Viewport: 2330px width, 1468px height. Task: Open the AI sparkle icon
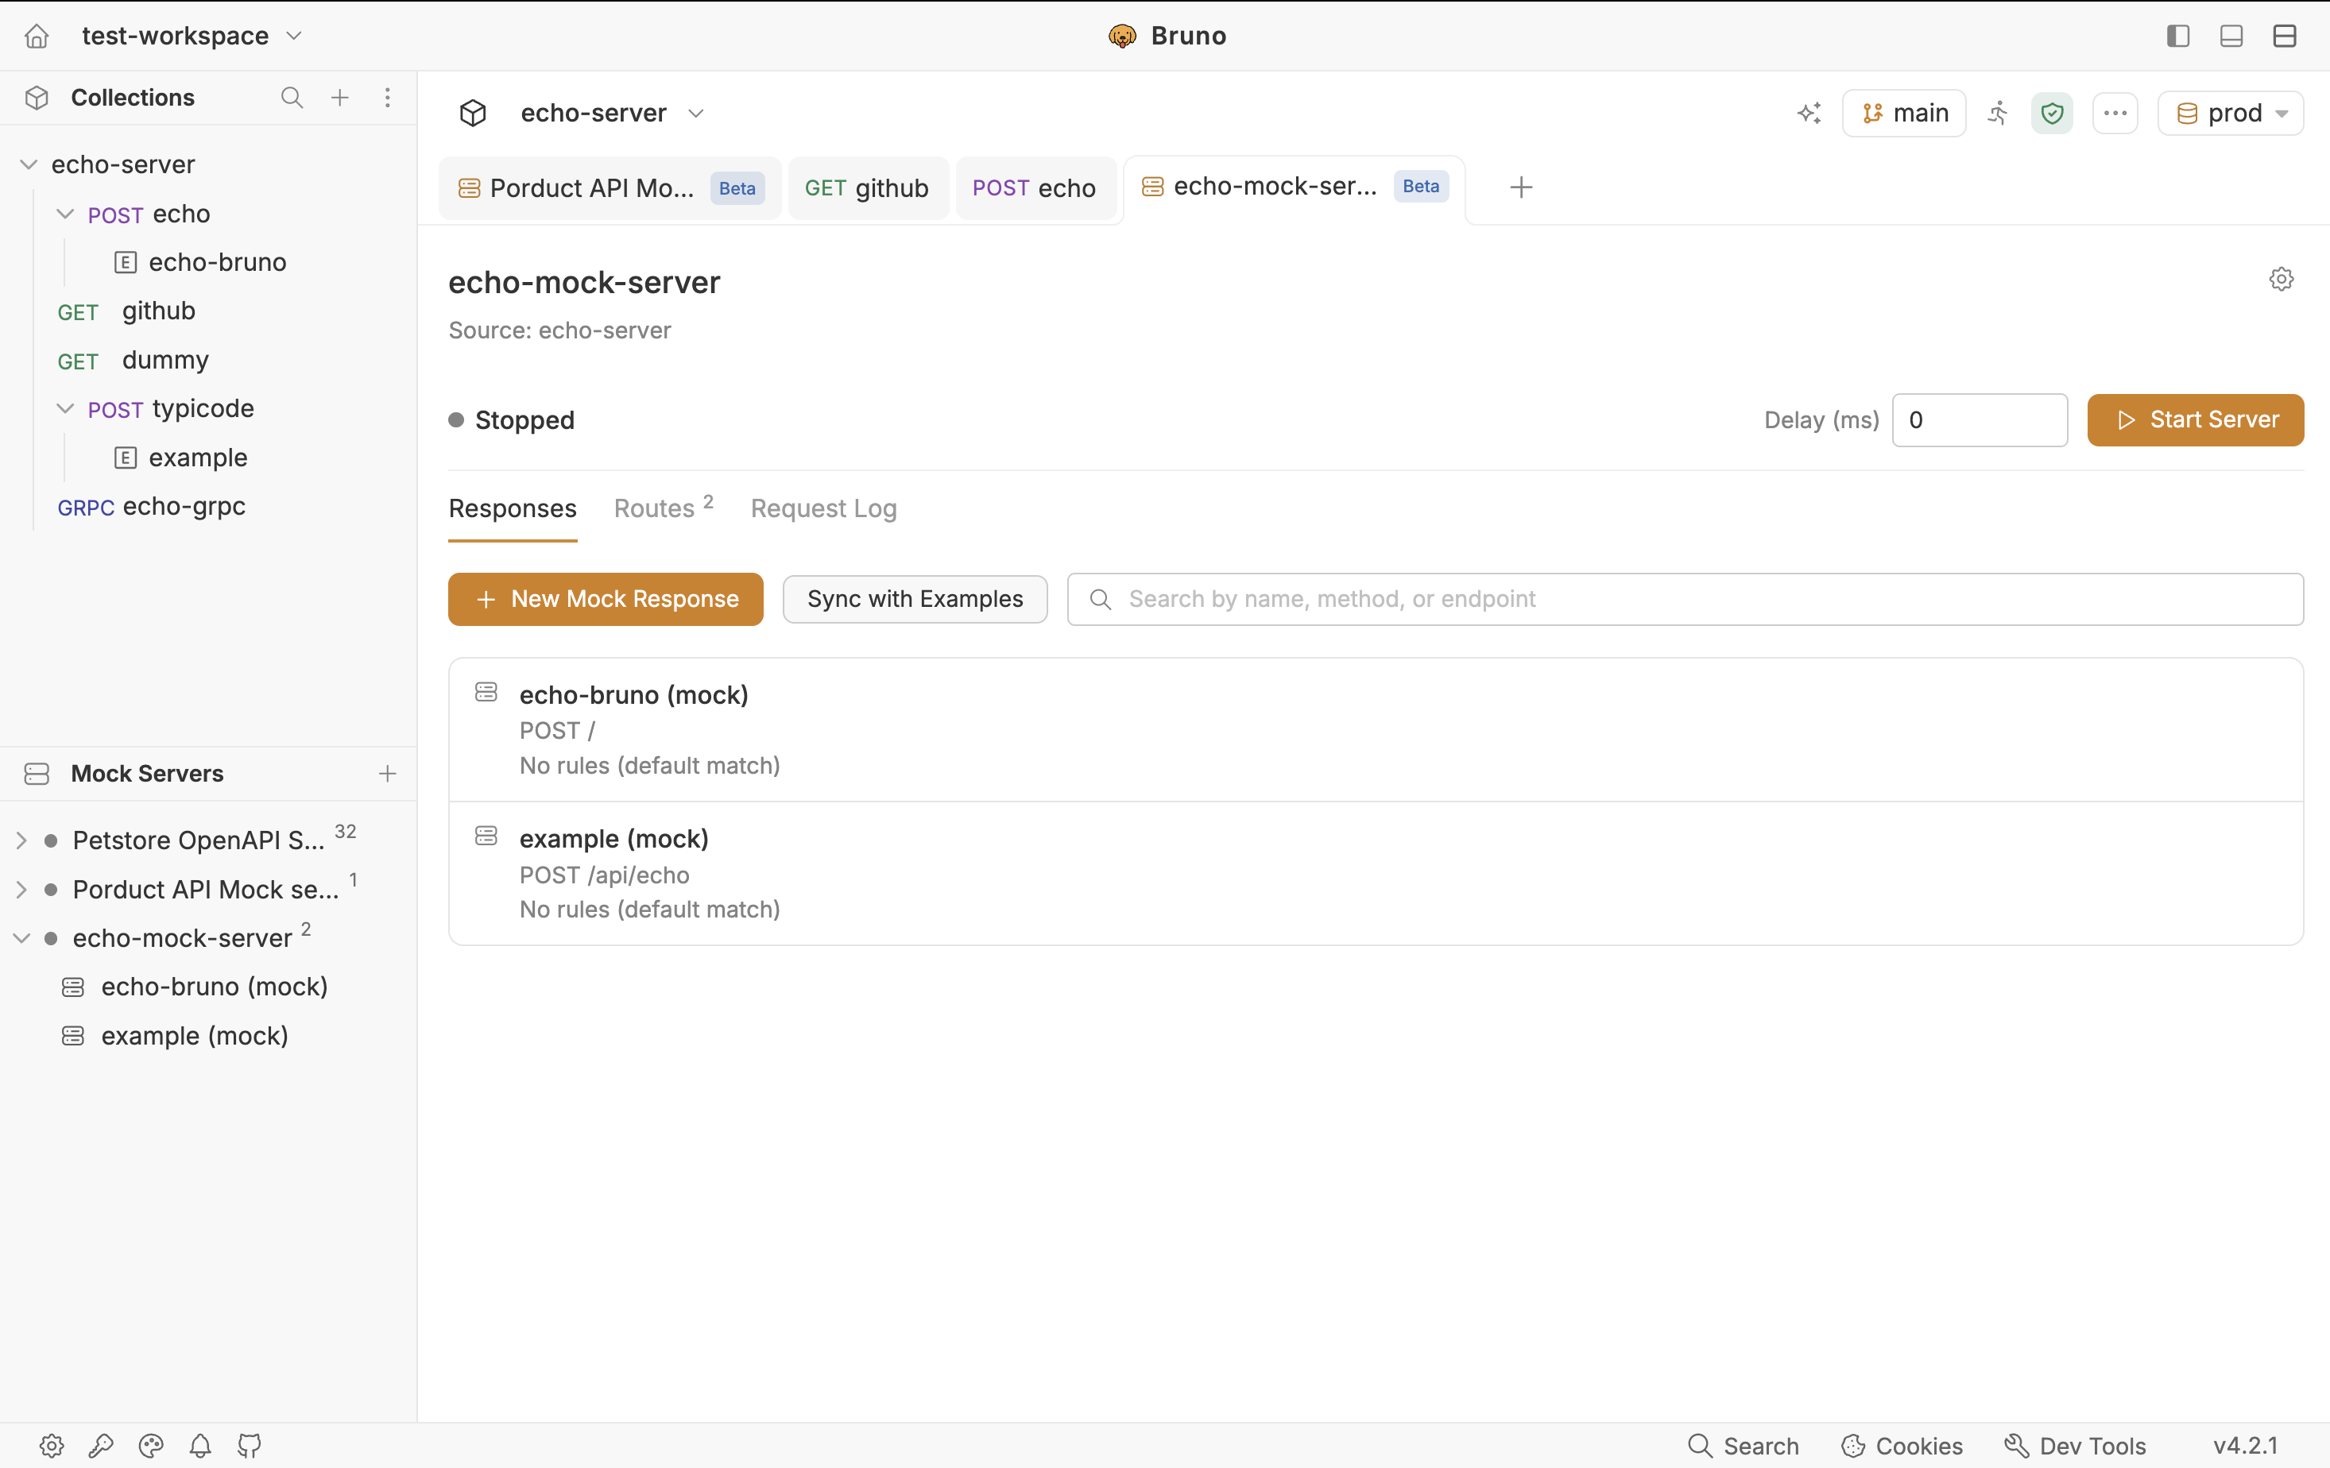[1809, 113]
